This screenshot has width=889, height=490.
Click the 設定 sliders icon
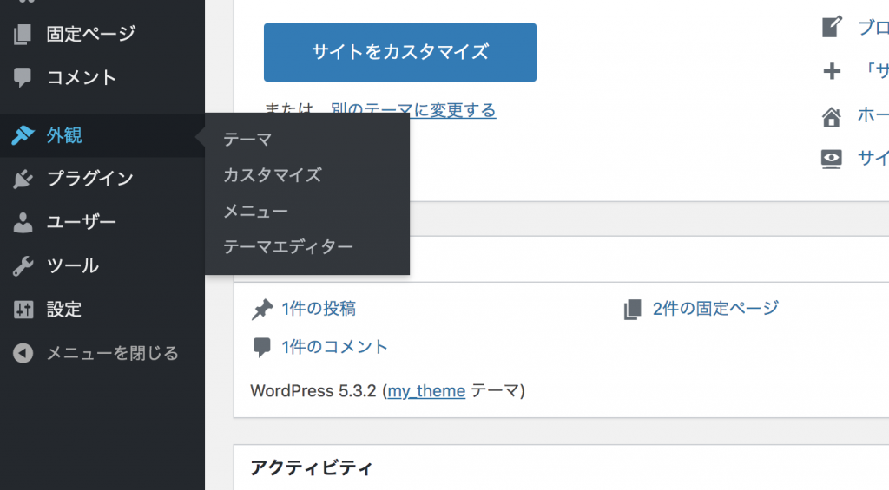click(23, 310)
